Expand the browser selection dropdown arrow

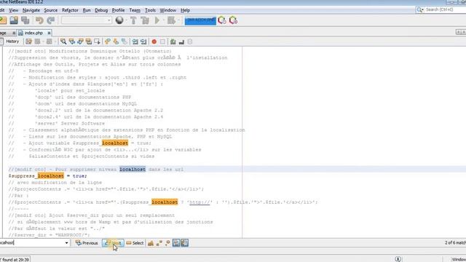point(126,20)
